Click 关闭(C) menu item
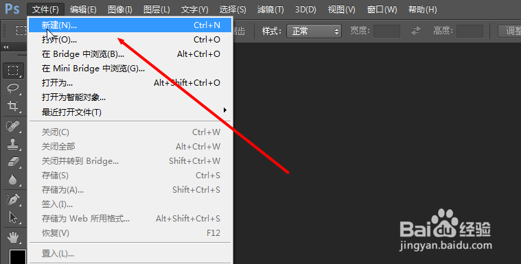The image size is (521, 264). 130,132
